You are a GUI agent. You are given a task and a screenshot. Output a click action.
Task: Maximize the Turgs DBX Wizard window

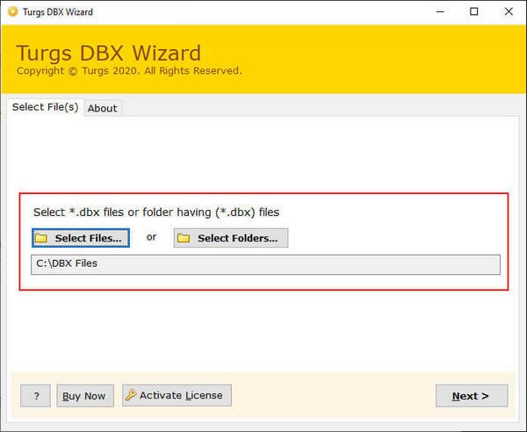click(474, 11)
